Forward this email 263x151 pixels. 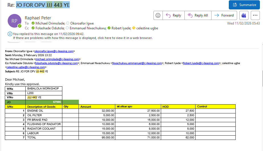point(224,15)
